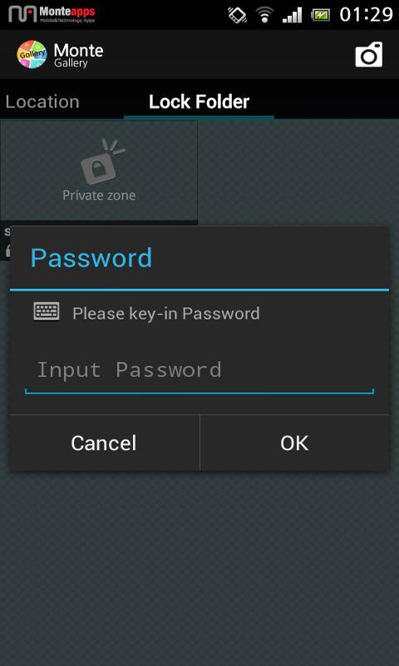Tap the small lock icon behind the dialog
The image size is (399, 666).
pyautogui.click(x=7, y=251)
